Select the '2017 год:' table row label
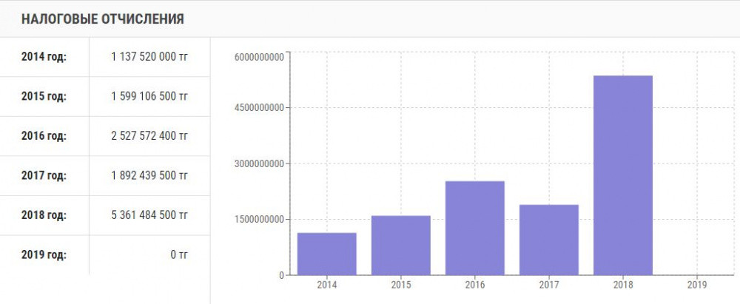Viewport: 740px width, 304px height. tap(44, 176)
